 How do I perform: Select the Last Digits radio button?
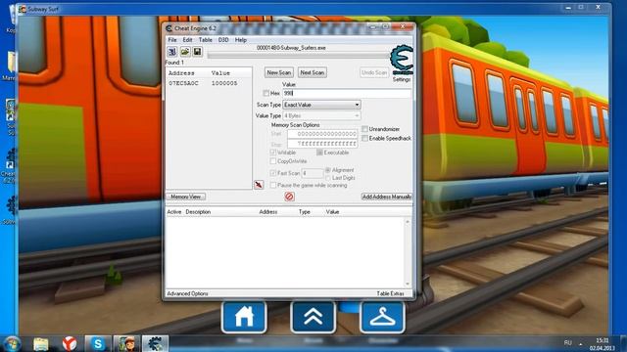click(x=328, y=178)
